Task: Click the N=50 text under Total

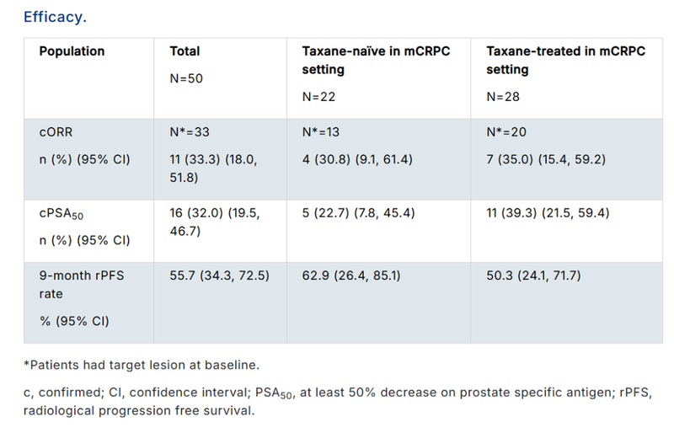Action: click(x=187, y=78)
